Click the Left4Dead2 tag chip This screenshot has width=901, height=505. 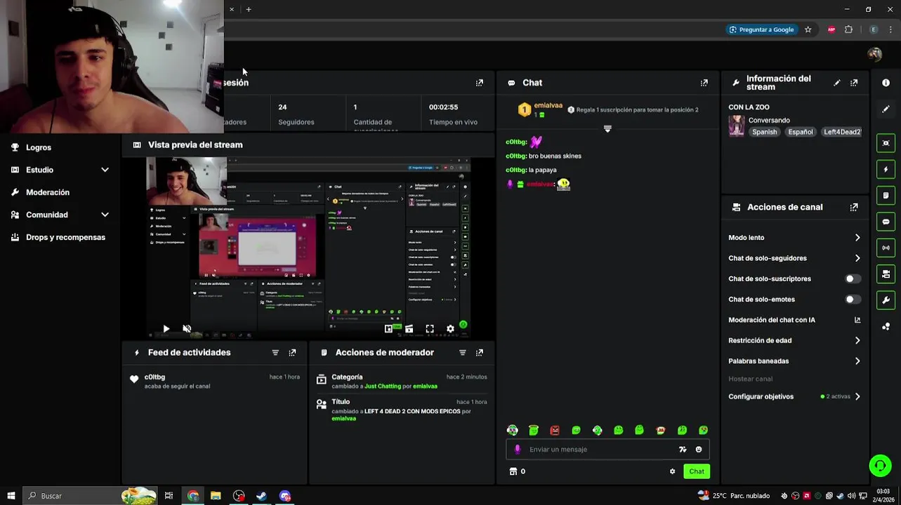click(841, 132)
